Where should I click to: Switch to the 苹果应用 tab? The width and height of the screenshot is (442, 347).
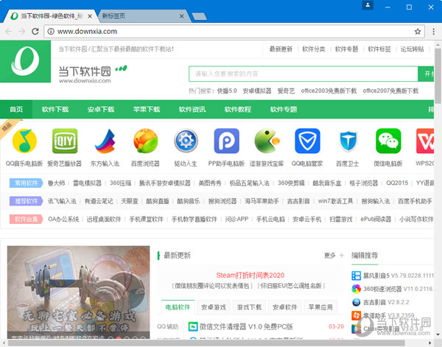[x=320, y=307]
